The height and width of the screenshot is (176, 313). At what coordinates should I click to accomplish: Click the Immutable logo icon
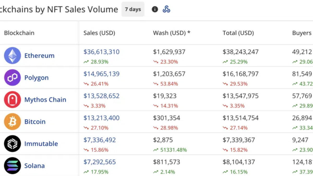tap(12, 144)
